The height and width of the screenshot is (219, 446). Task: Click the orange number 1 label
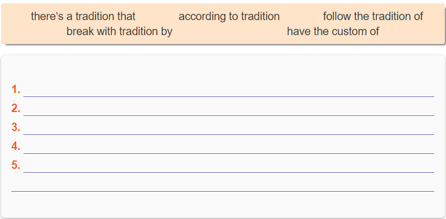16,90
